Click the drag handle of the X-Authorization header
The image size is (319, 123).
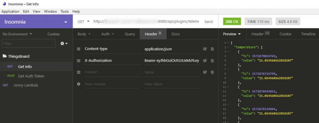point(79,60)
